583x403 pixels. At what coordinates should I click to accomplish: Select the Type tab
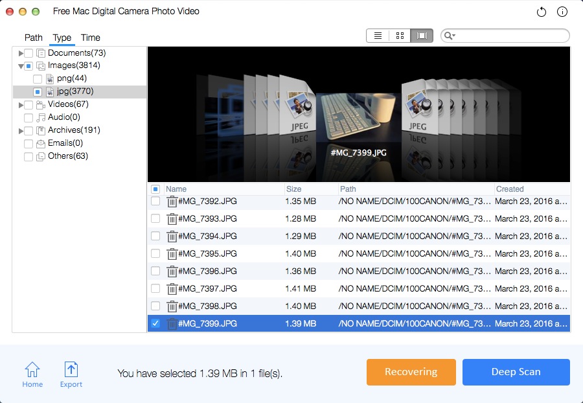62,38
